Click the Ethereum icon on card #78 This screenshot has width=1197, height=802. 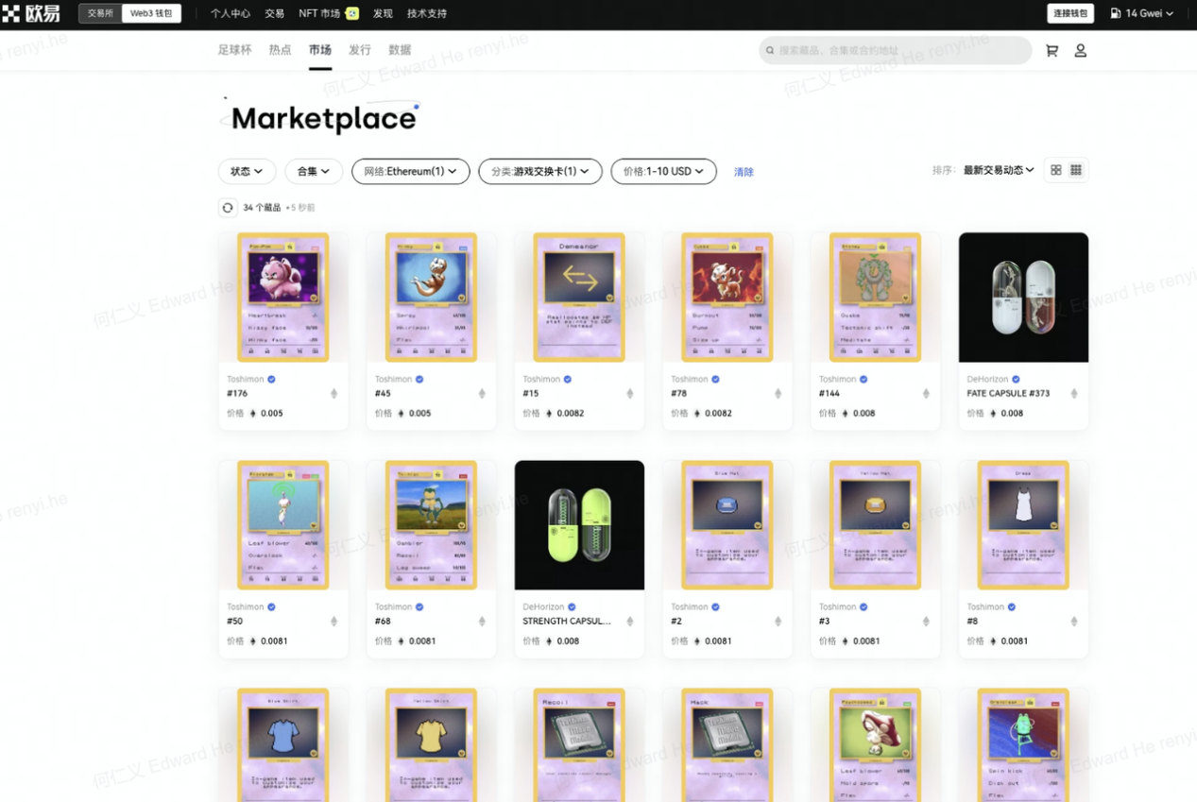point(778,394)
